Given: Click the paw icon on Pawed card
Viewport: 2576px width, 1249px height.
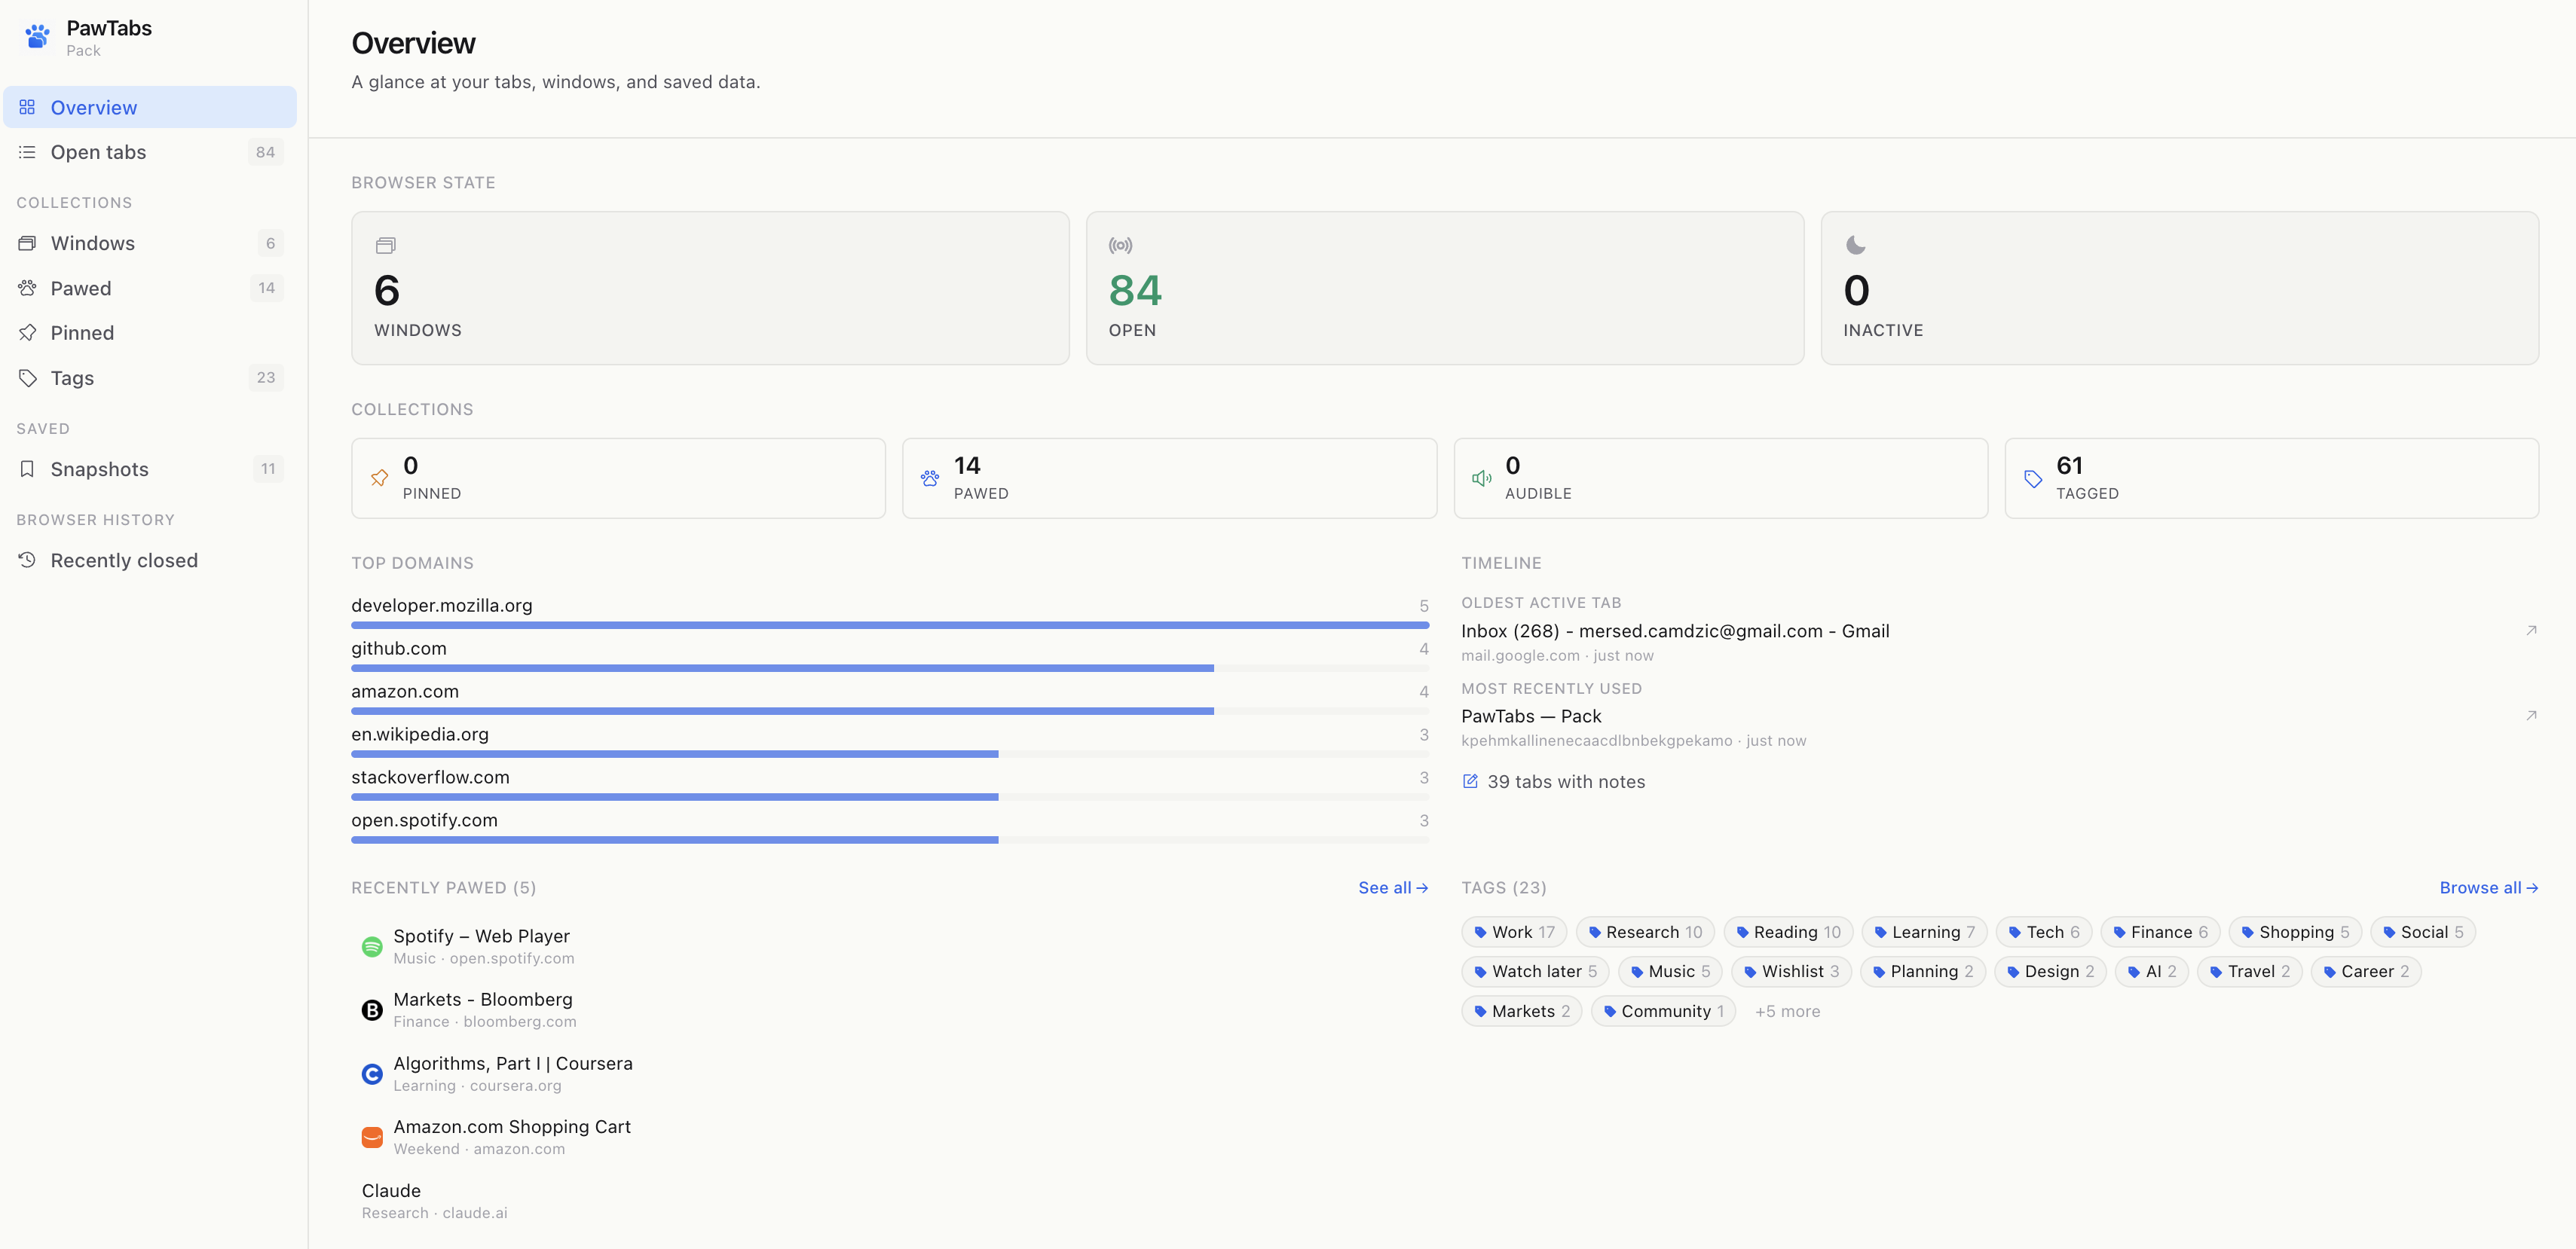Looking at the screenshot, I should pyautogui.click(x=930, y=478).
